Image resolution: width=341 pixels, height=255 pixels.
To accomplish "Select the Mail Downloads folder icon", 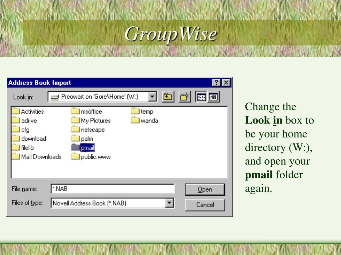I will pos(16,157).
